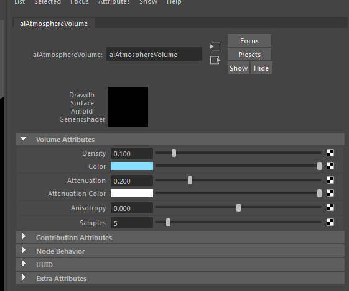Click the input connection arrow icon
Viewport: 349px width, 291px height.
215,47
